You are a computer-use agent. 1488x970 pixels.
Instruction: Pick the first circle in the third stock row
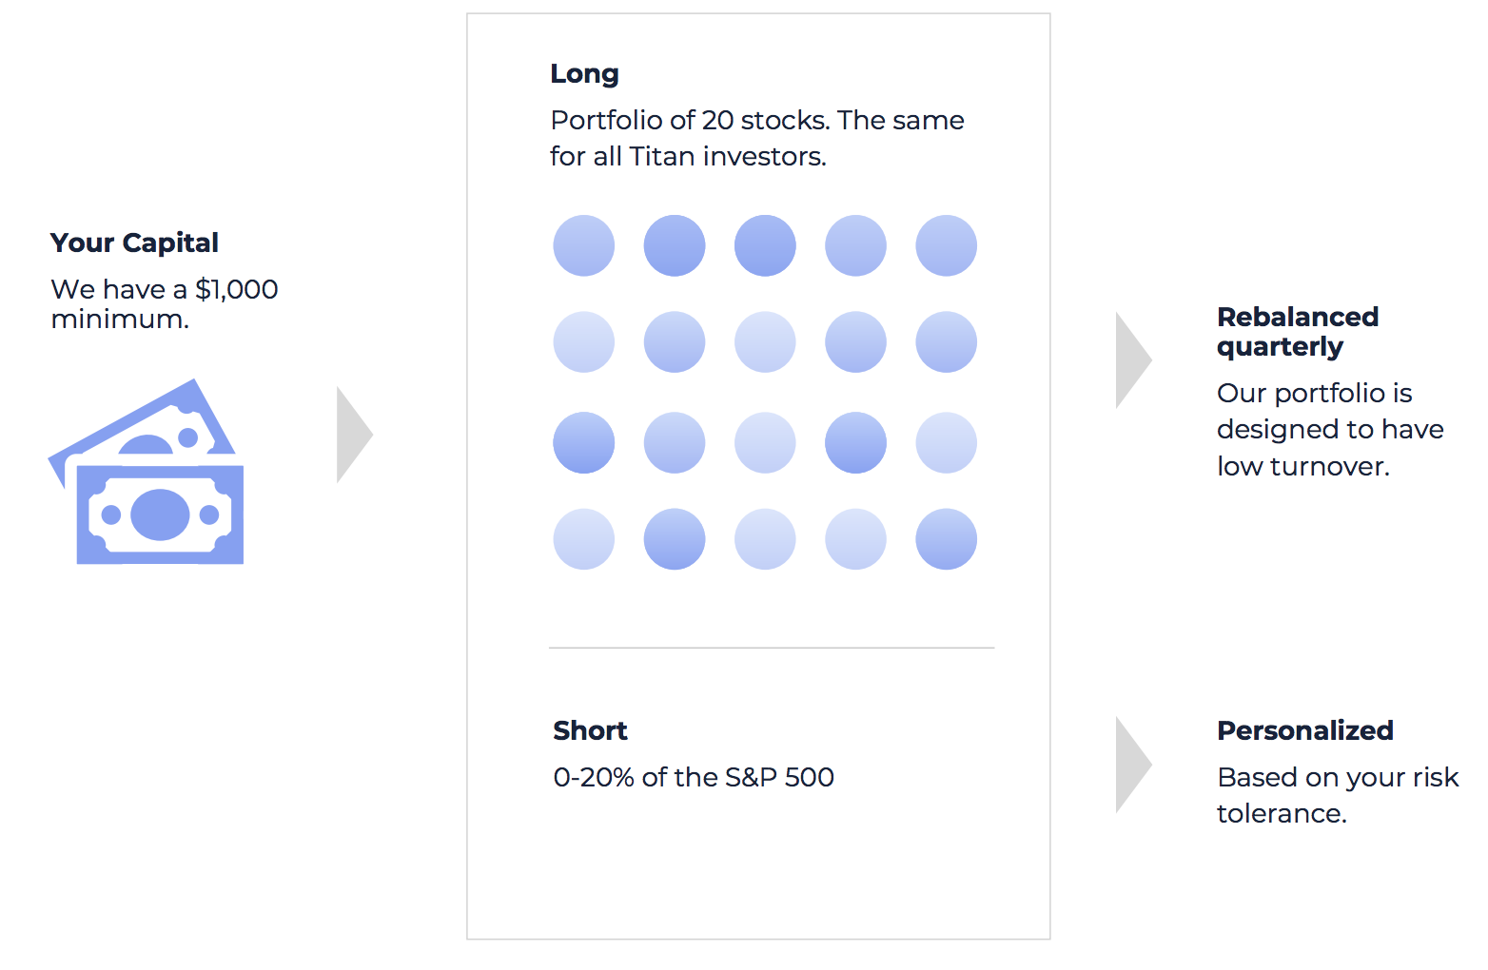[584, 442]
